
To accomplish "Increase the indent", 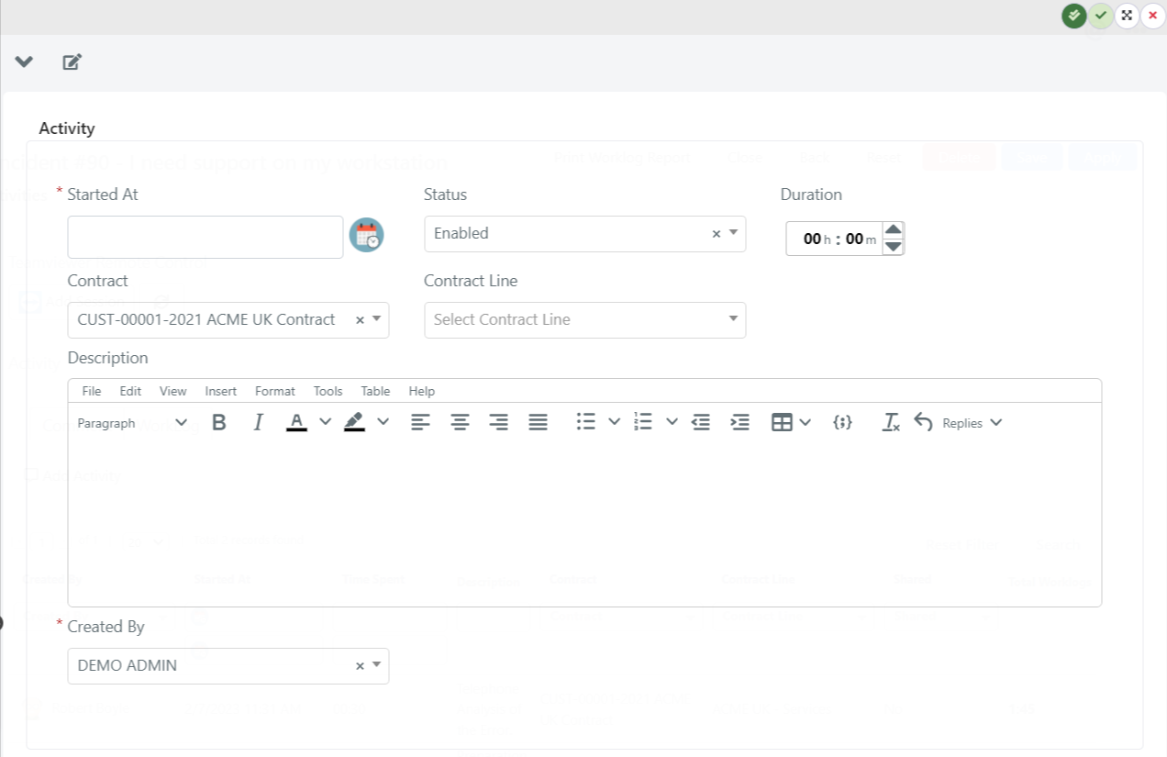I will 739,423.
